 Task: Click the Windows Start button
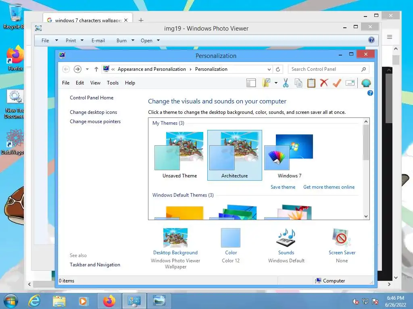(10, 301)
